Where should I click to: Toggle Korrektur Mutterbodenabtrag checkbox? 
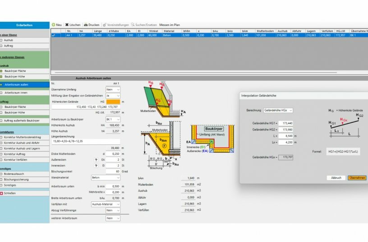tap(1, 137)
